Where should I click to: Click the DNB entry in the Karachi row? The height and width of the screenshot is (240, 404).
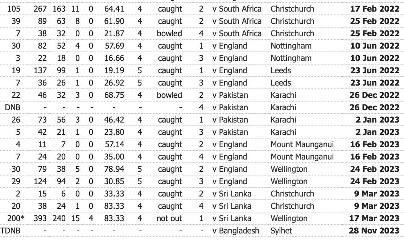click(13, 108)
